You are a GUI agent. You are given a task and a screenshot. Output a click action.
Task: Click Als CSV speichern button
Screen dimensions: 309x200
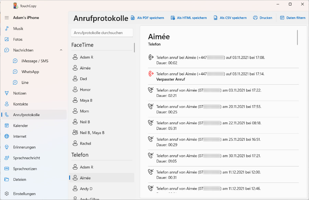coord(230,18)
